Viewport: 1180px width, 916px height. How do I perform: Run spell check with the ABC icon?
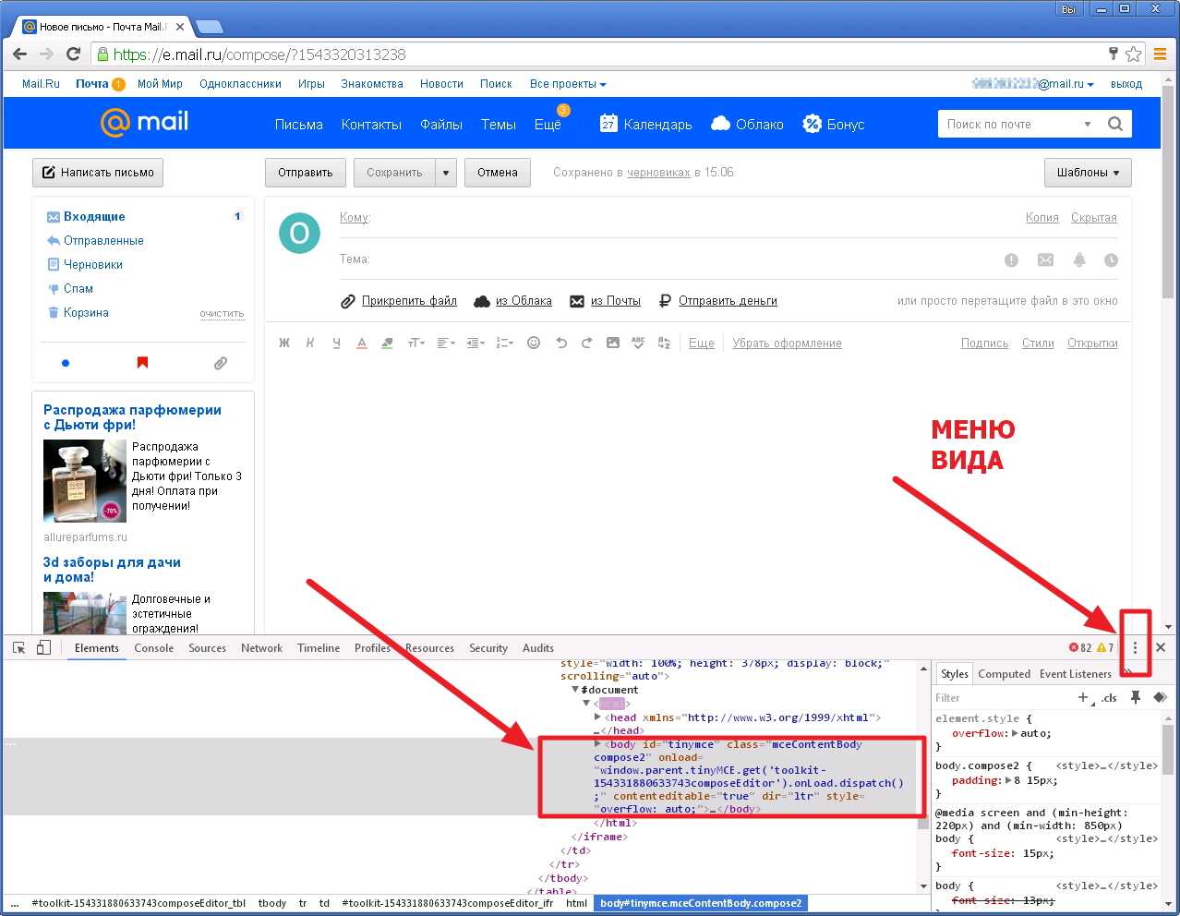(x=638, y=343)
